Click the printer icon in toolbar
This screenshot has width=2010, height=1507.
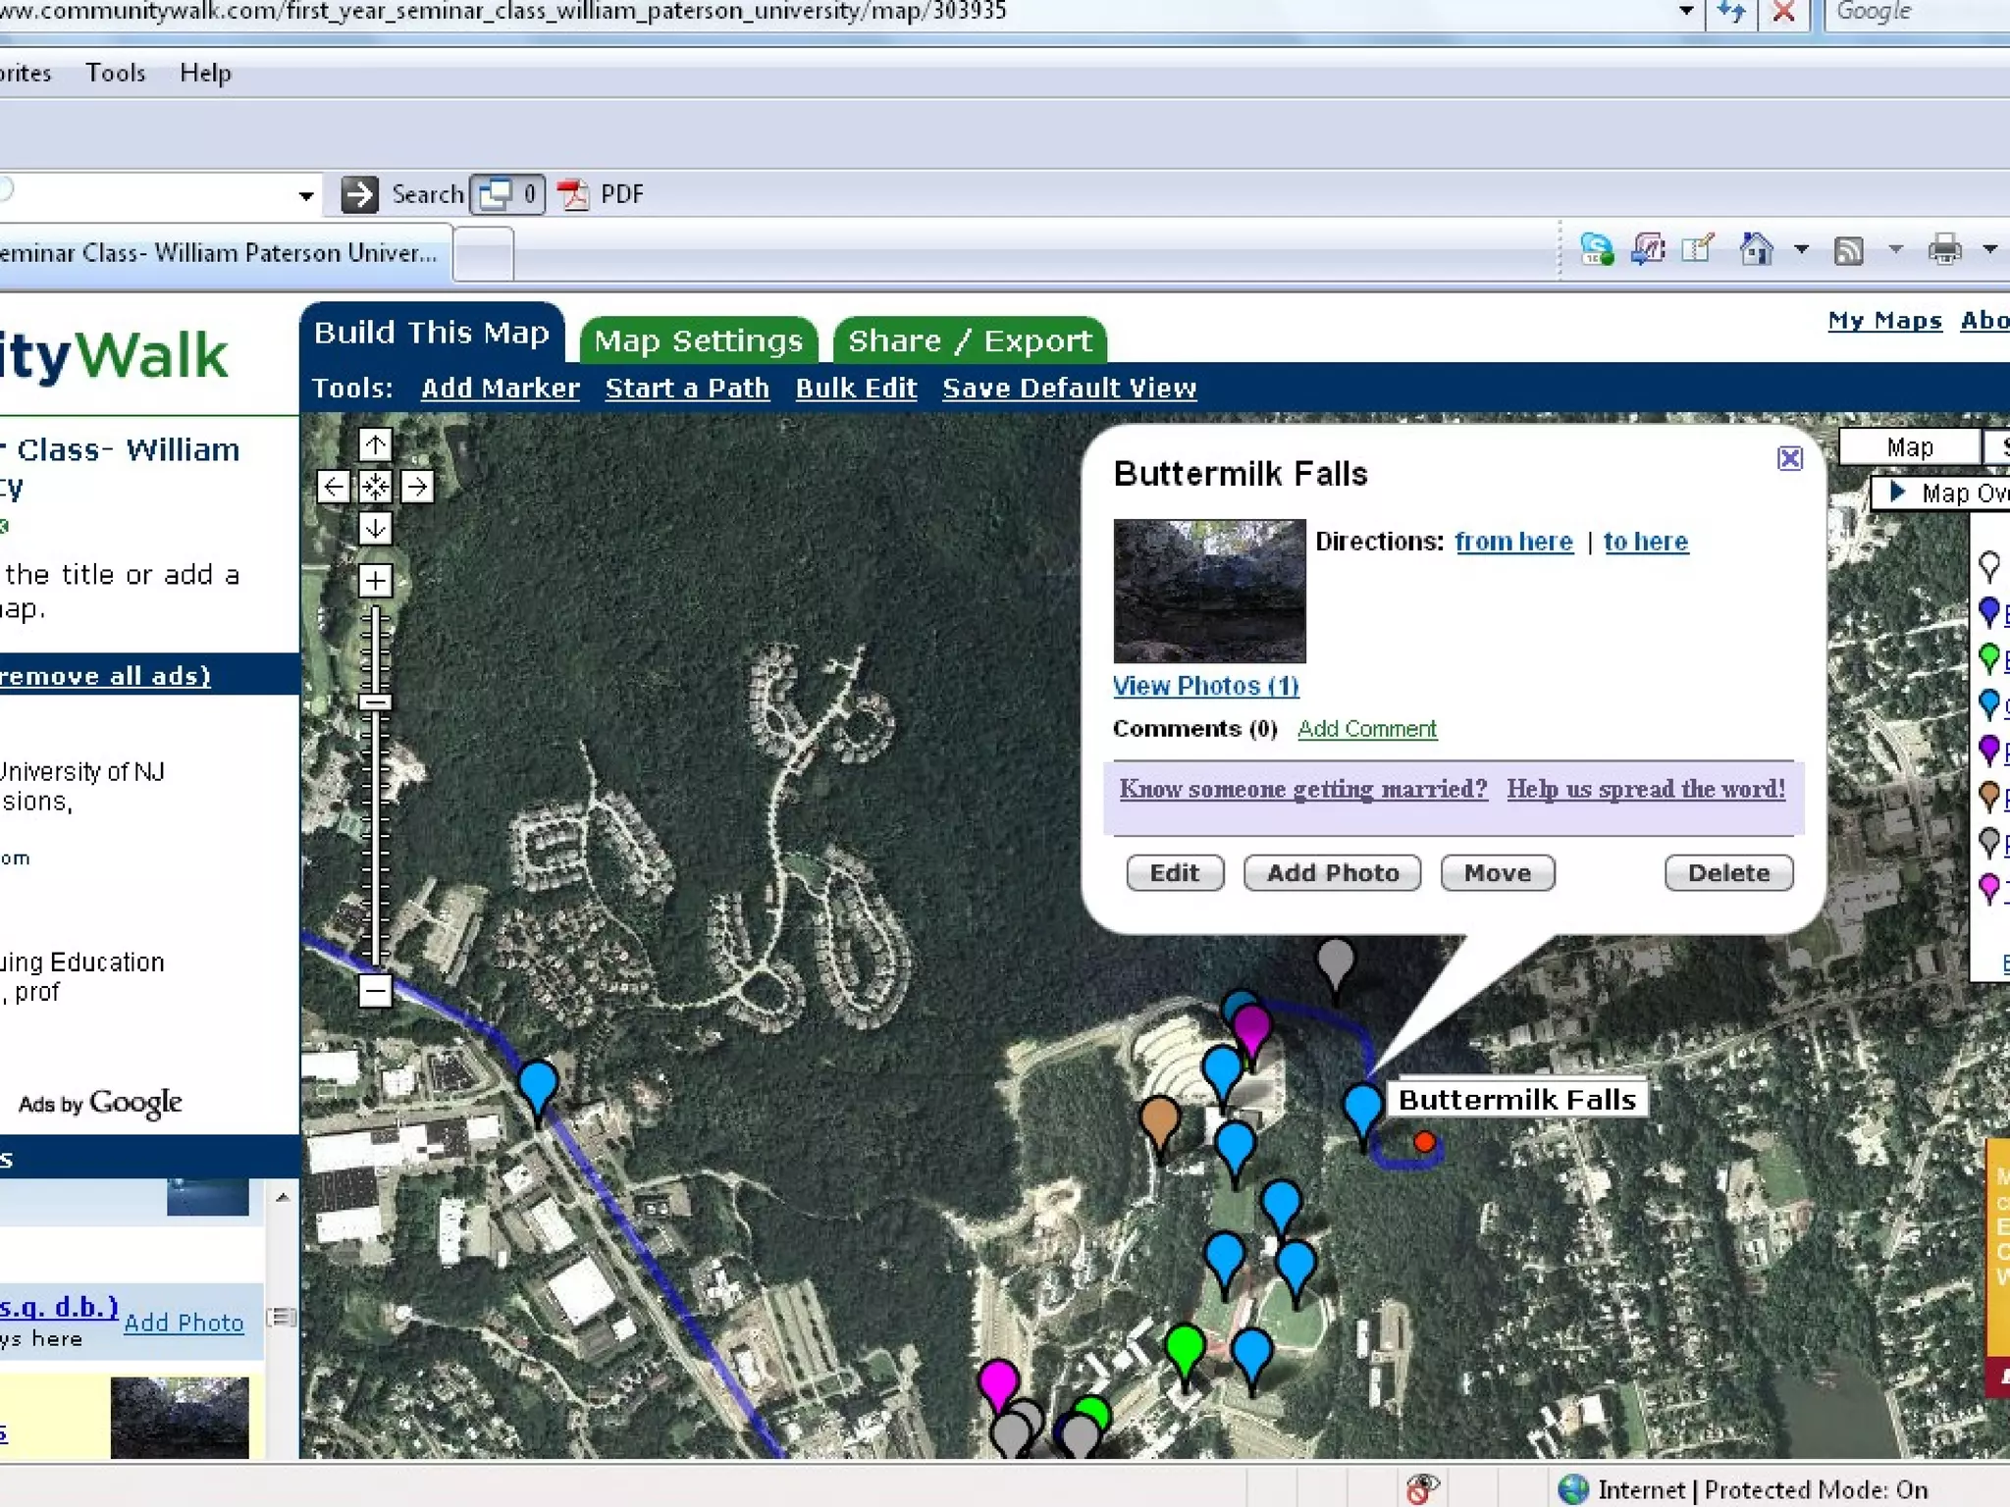[1944, 249]
